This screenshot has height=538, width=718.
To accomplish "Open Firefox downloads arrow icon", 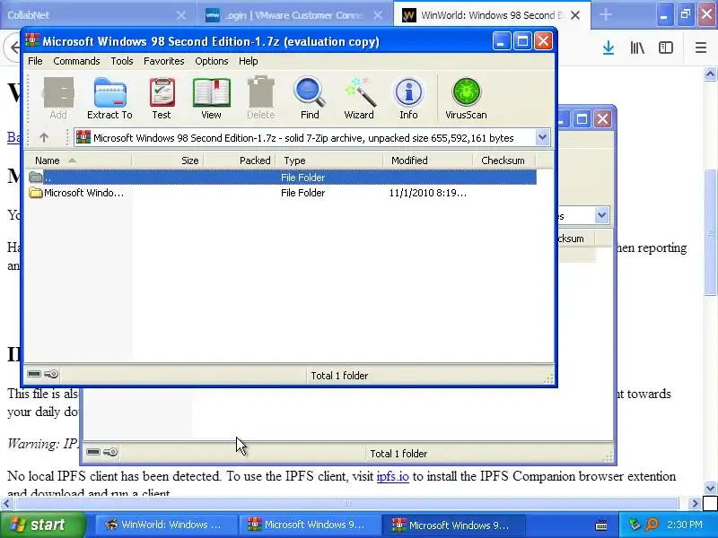I will coord(609,48).
